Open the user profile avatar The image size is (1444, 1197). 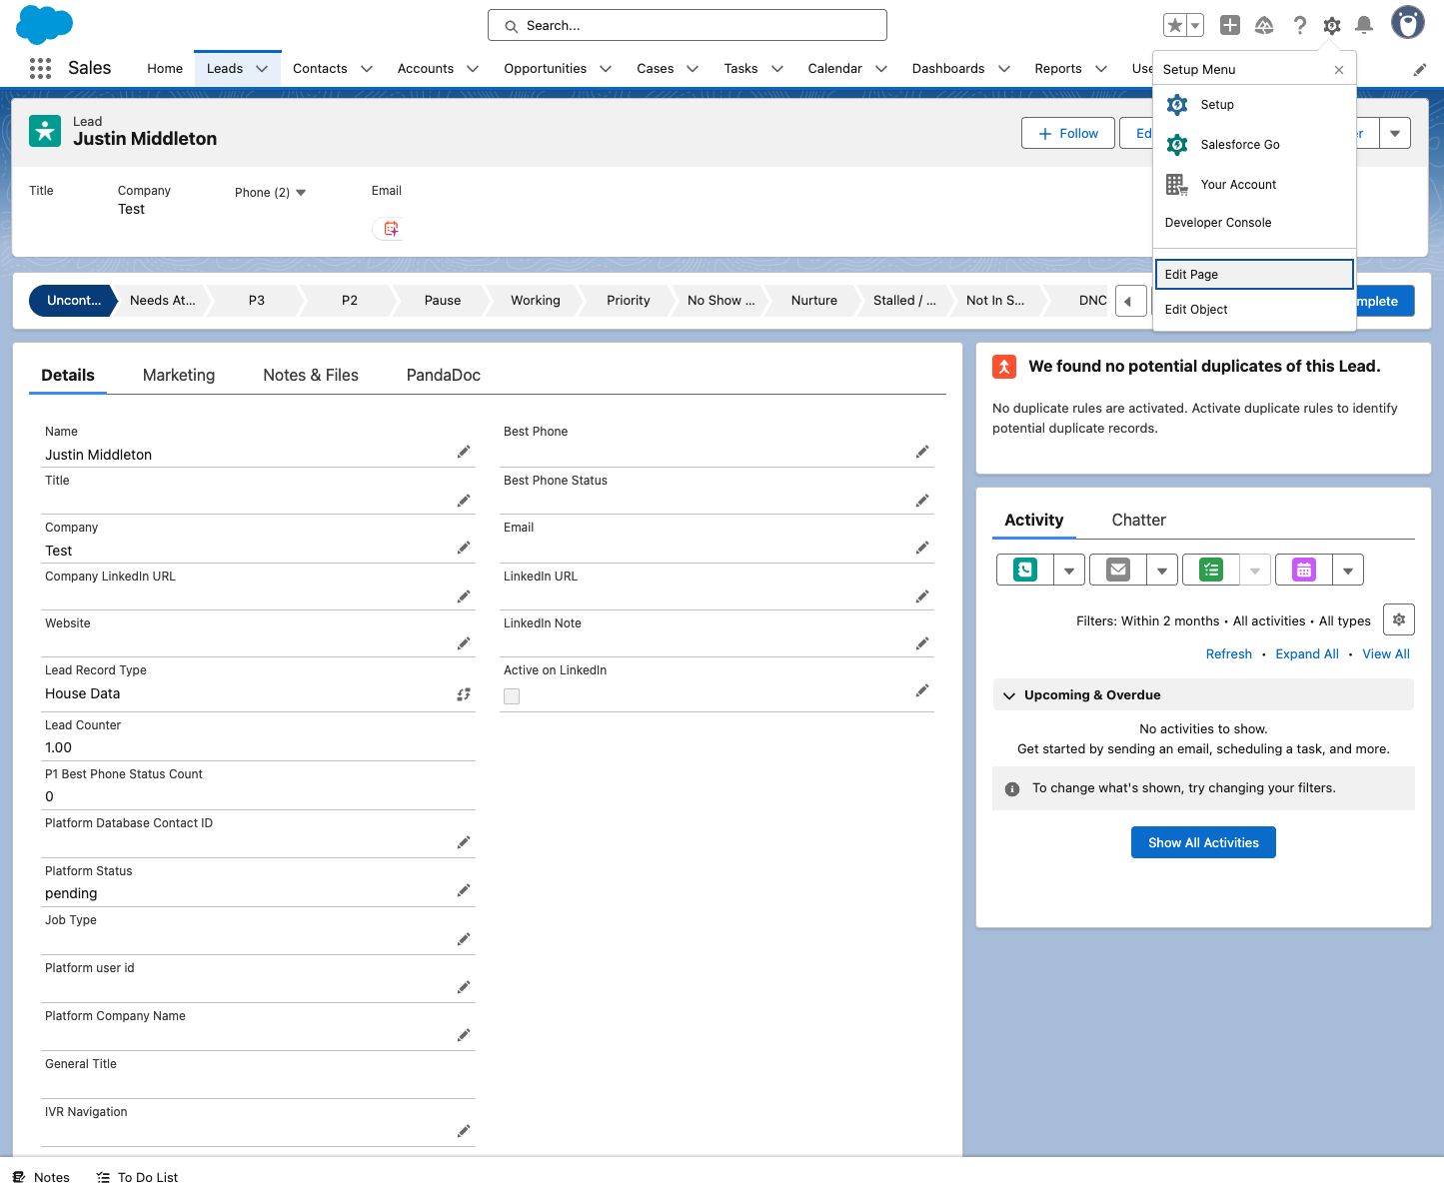pos(1408,22)
